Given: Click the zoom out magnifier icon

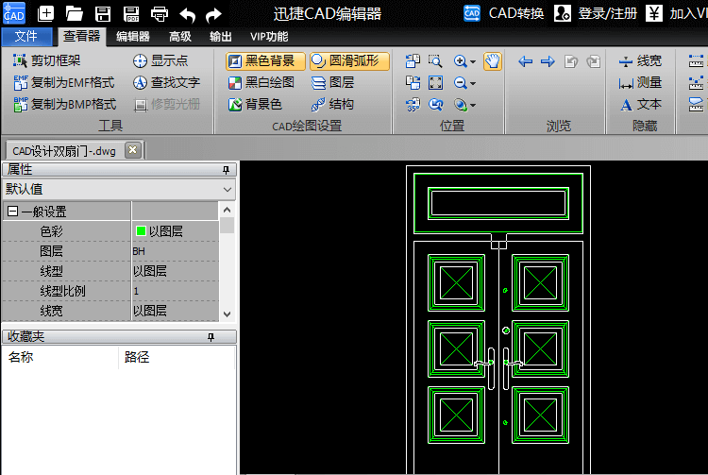Looking at the screenshot, I should [x=460, y=82].
